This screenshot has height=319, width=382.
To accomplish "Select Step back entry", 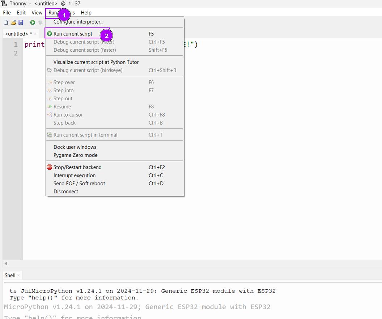I will pos(115,123).
